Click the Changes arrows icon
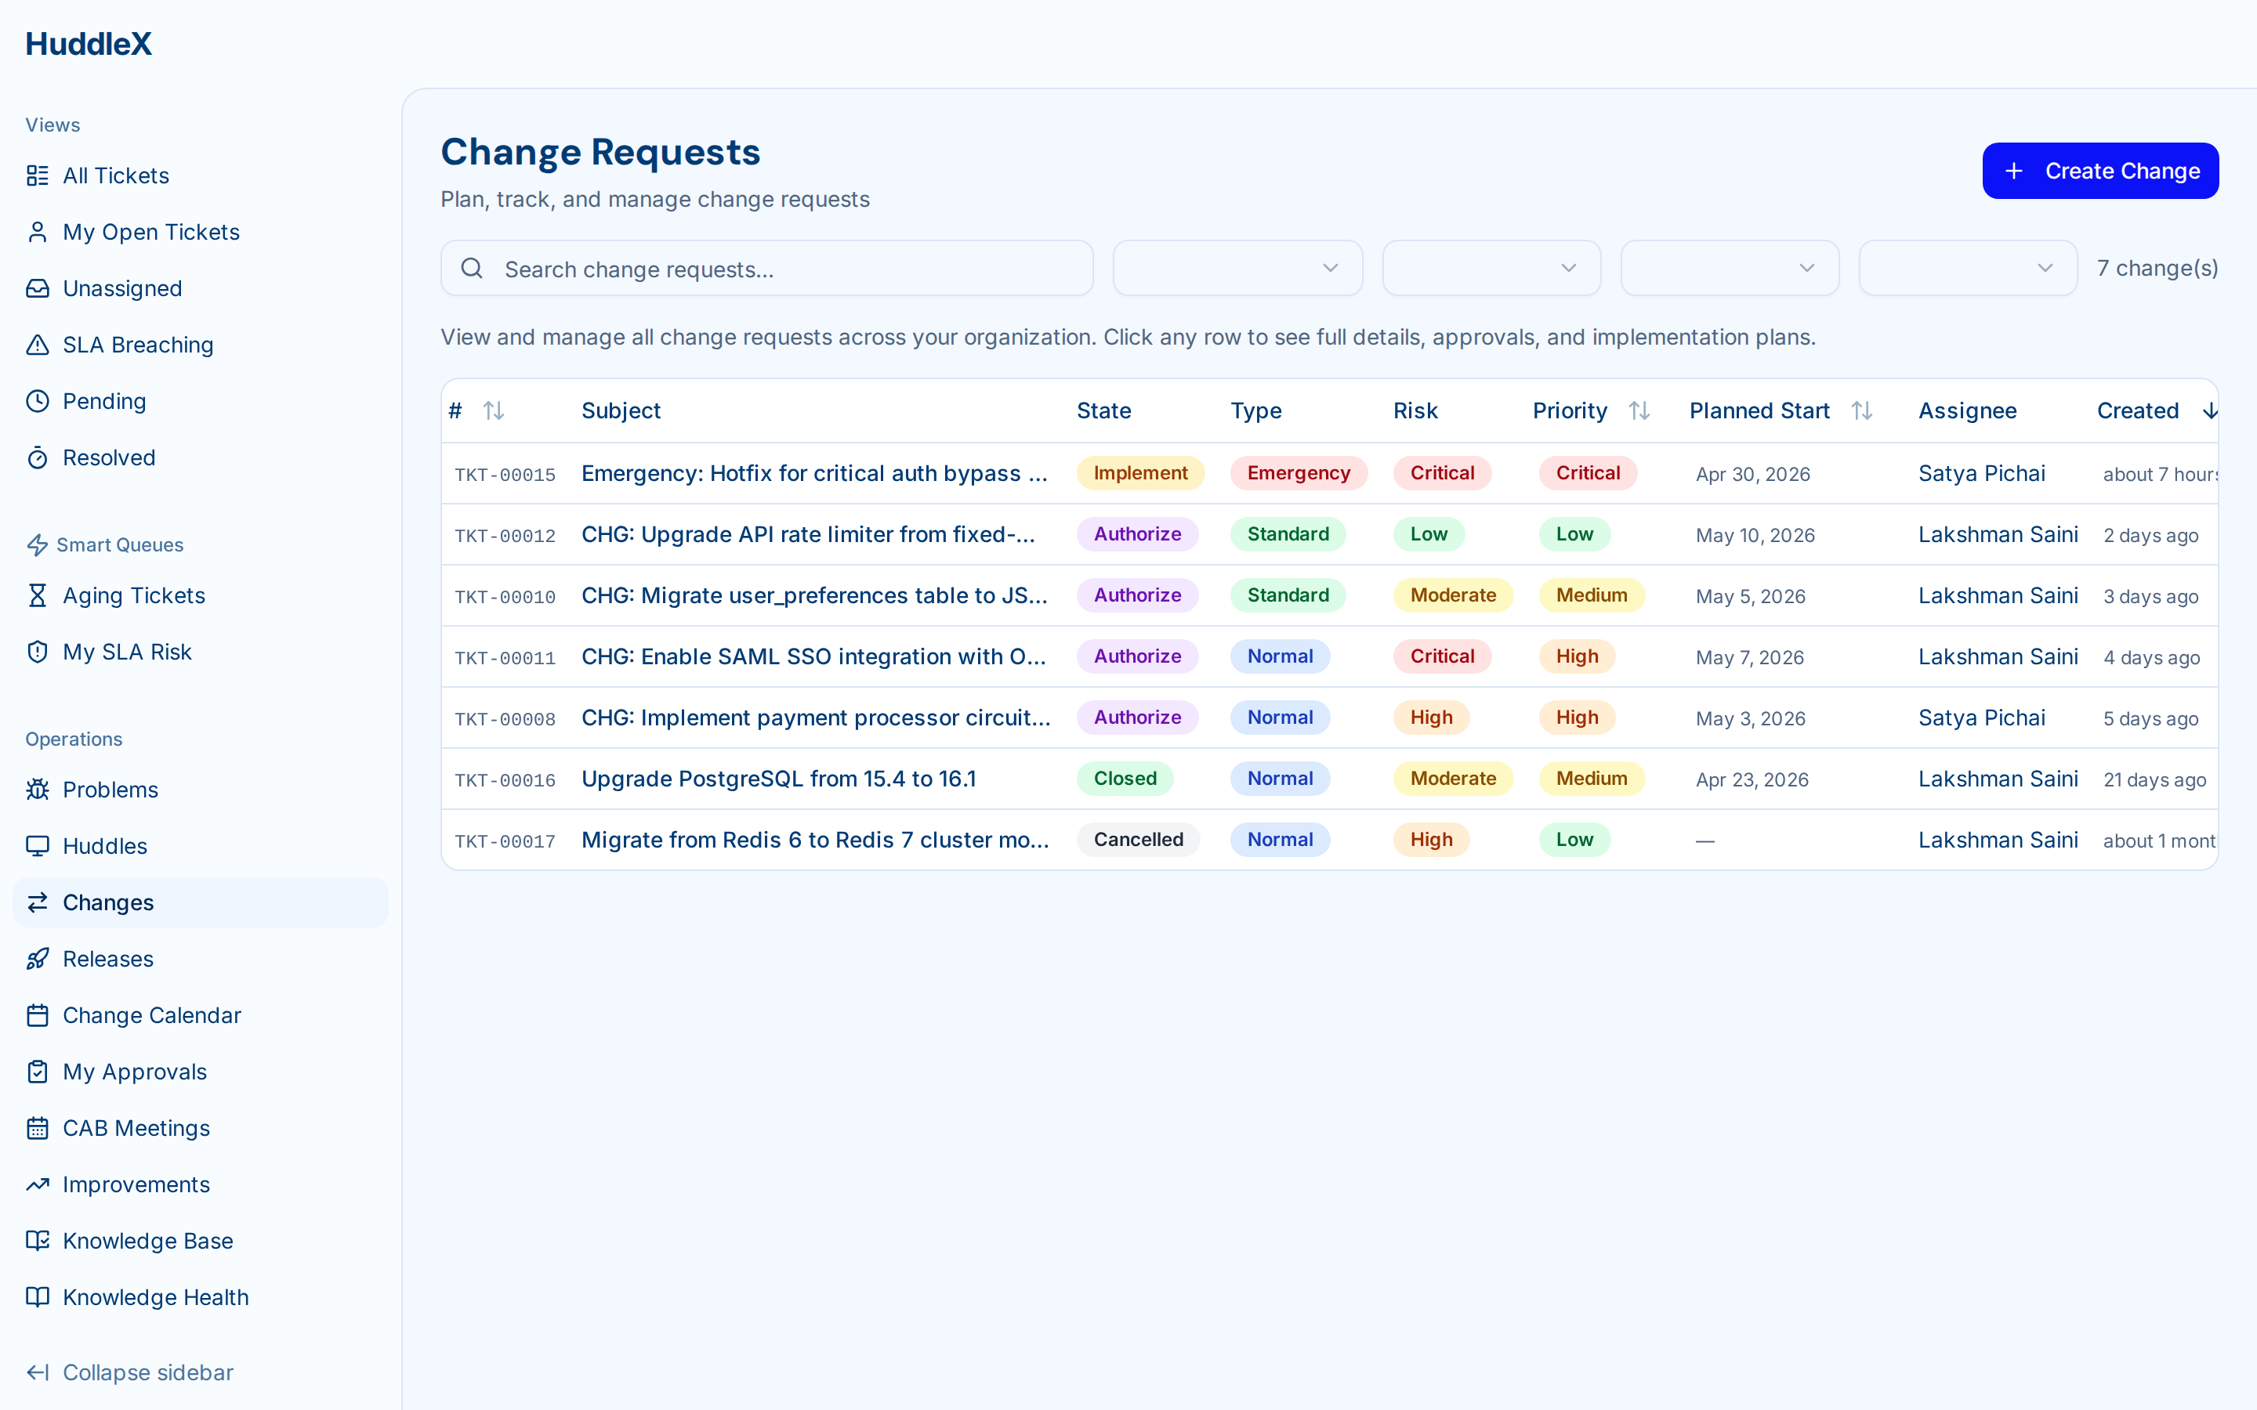This screenshot has width=2257, height=1410. (x=38, y=902)
